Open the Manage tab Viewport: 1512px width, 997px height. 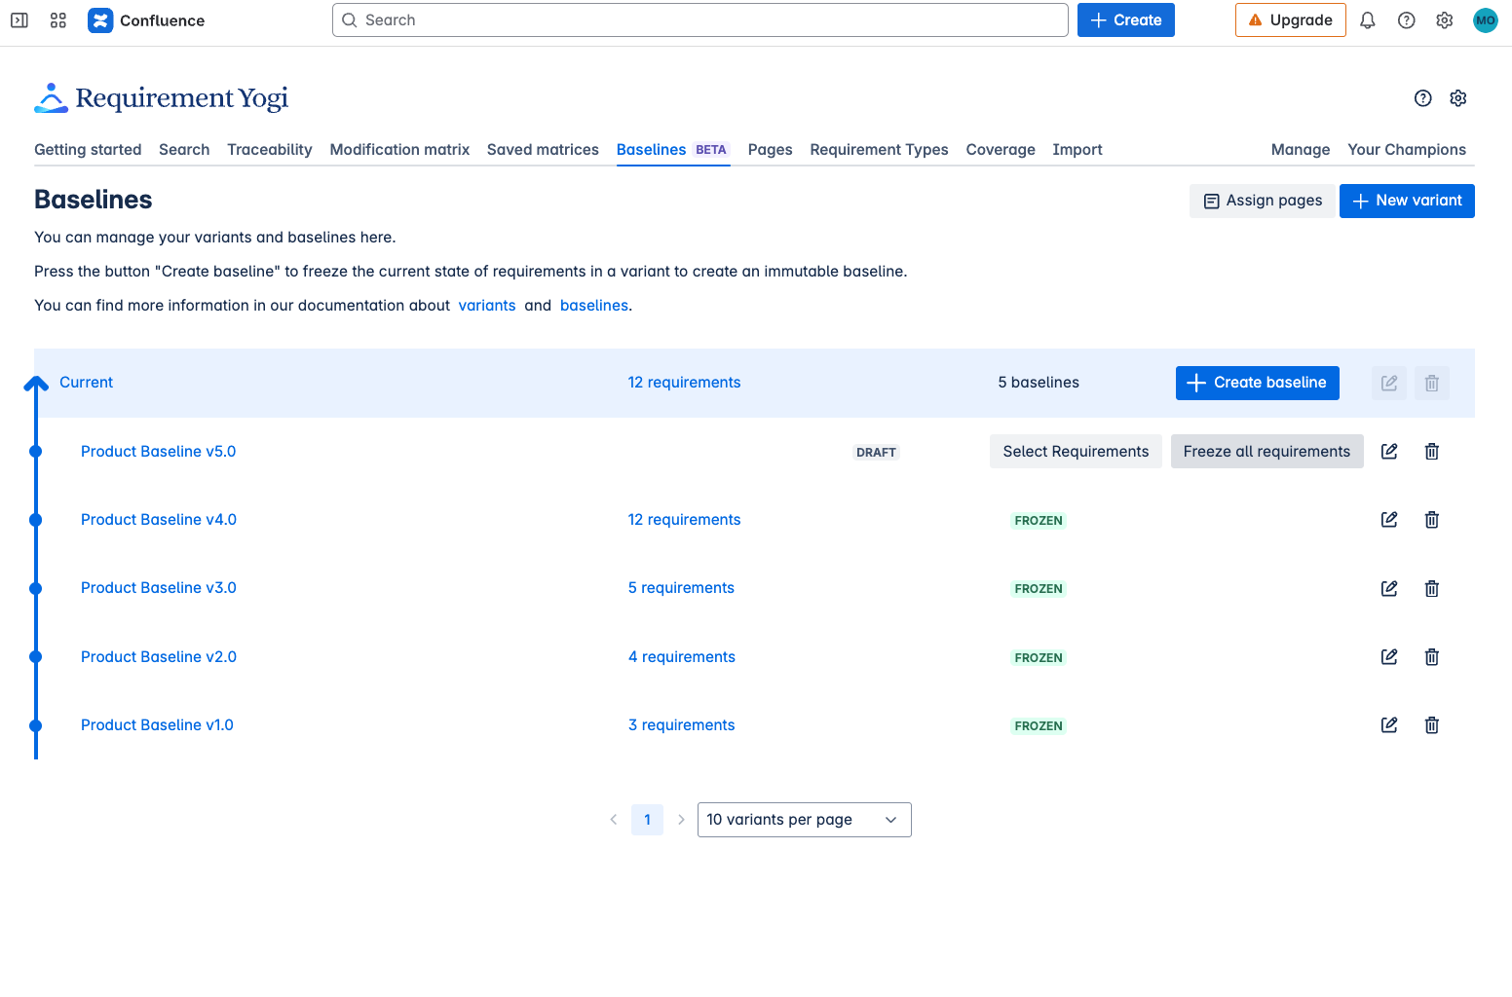point(1301,150)
